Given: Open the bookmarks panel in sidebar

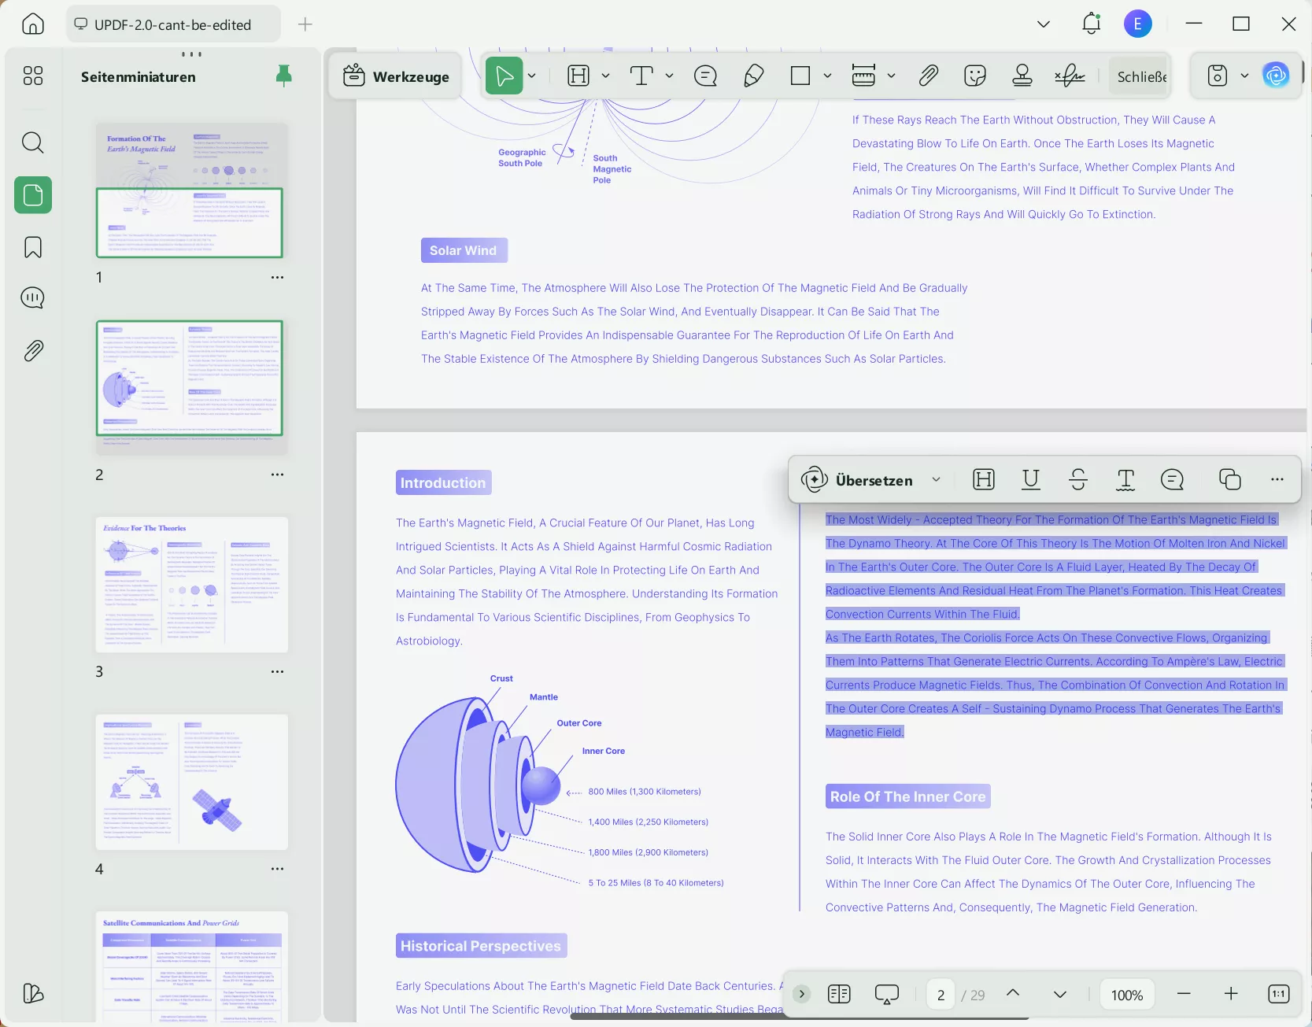Looking at the screenshot, I should point(33,247).
